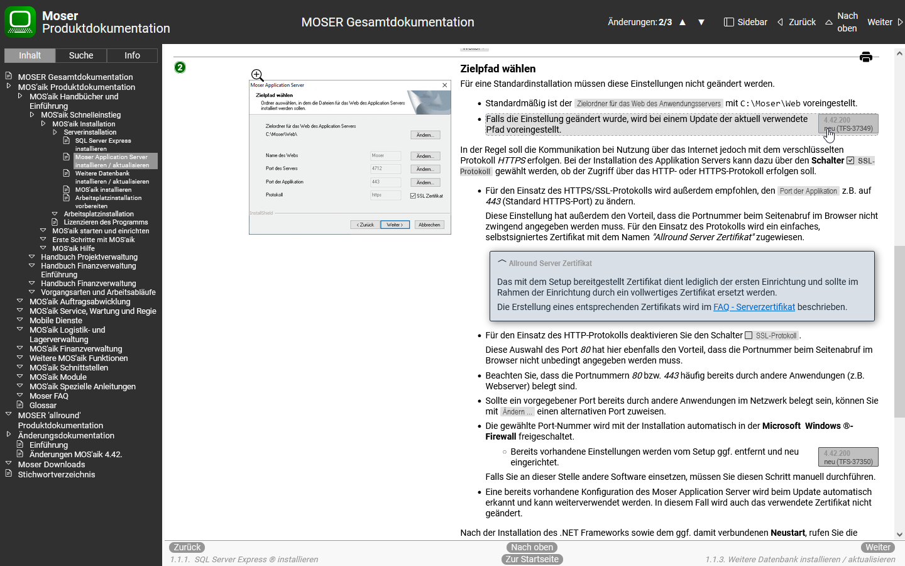This screenshot has height=566, width=905.
Task: Expand MOS'aik Auftragsabwicklung node
Action: tap(20, 301)
